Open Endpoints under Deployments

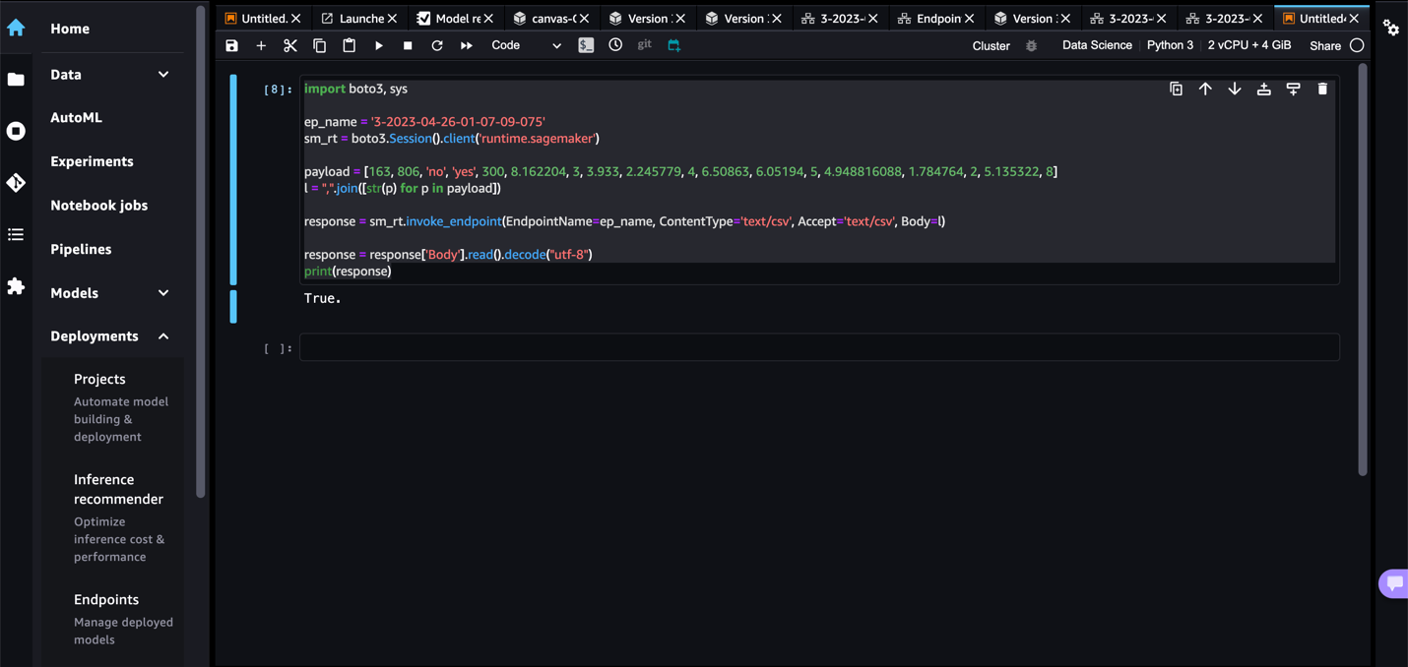tap(106, 599)
